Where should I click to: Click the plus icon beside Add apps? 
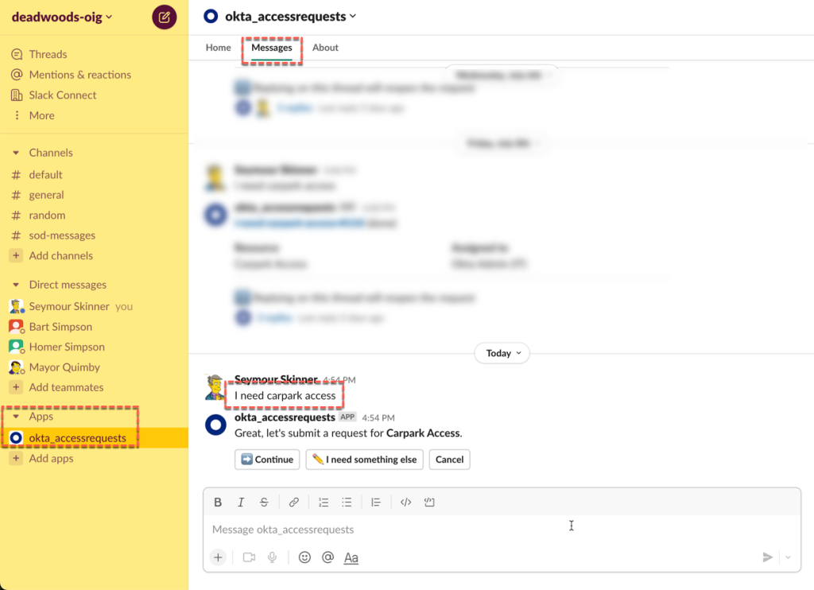coord(16,459)
